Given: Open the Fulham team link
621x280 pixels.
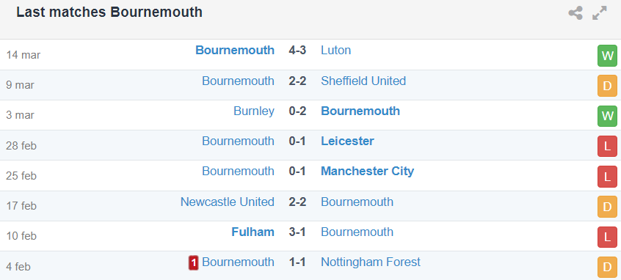Looking at the screenshot, I should 253,232.
